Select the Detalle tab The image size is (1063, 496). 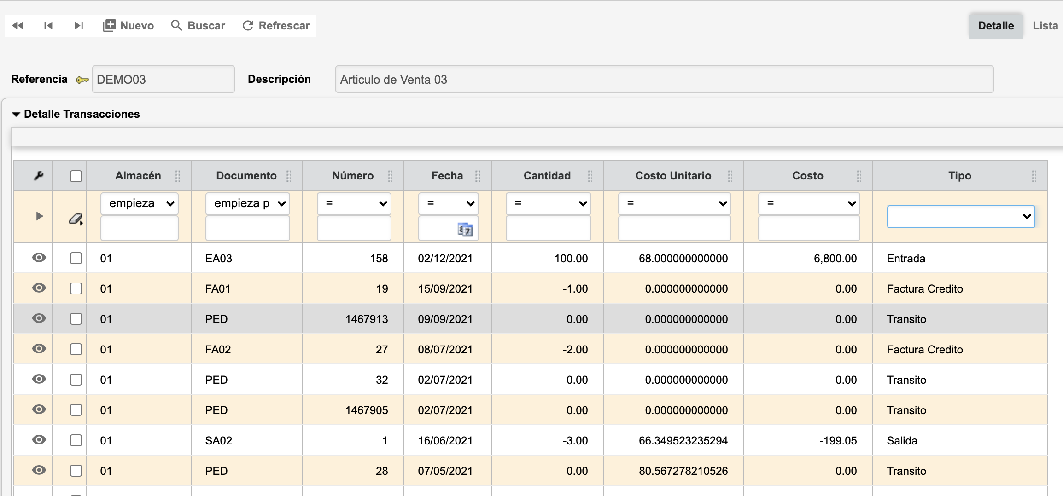pos(995,26)
